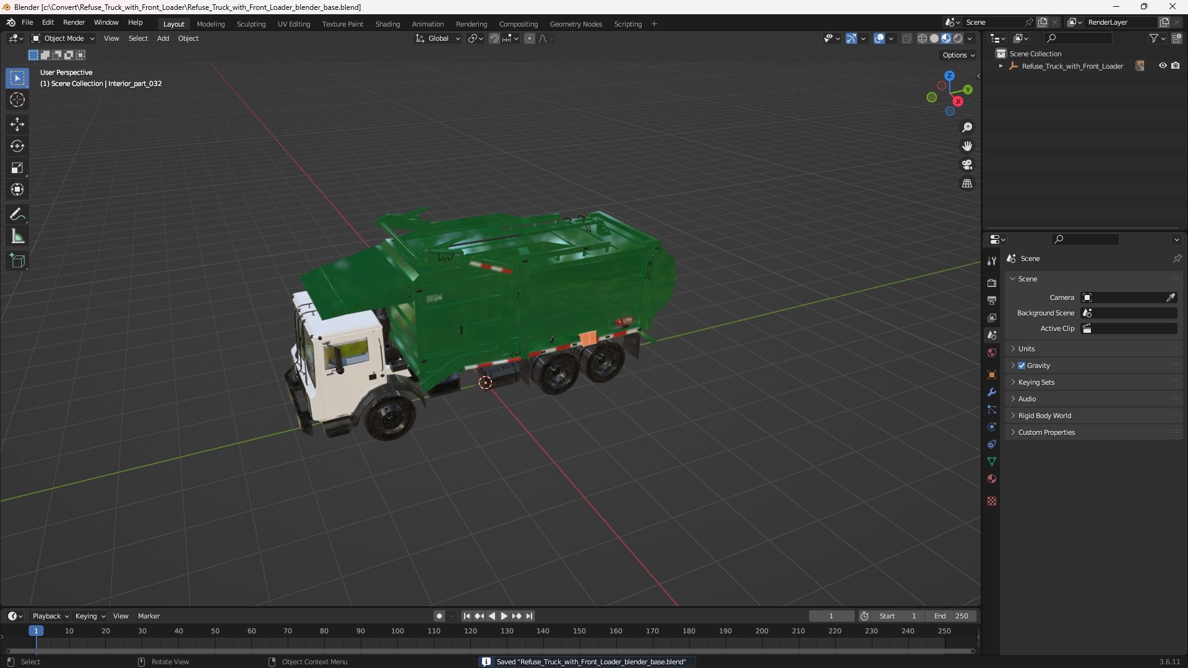The width and height of the screenshot is (1188, 668).
Task: Choose the Annotate tool
Action: coord(17,215)
